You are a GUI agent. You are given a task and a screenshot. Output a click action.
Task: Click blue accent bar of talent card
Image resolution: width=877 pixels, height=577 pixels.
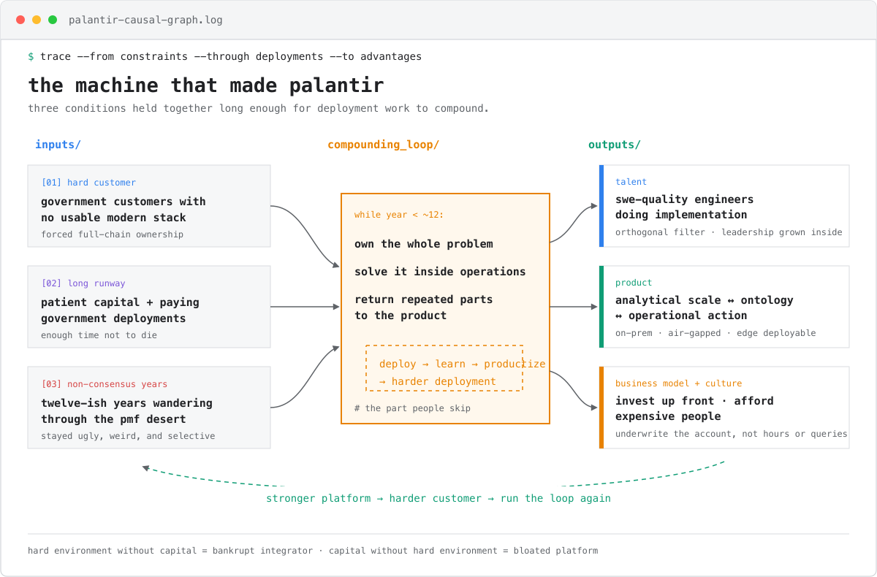tap(601, 206)
